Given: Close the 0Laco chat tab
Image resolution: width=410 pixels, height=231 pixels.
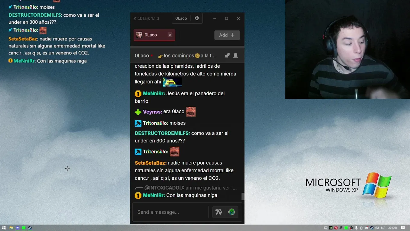Looking at the screenshot, I should coord(170,35).
